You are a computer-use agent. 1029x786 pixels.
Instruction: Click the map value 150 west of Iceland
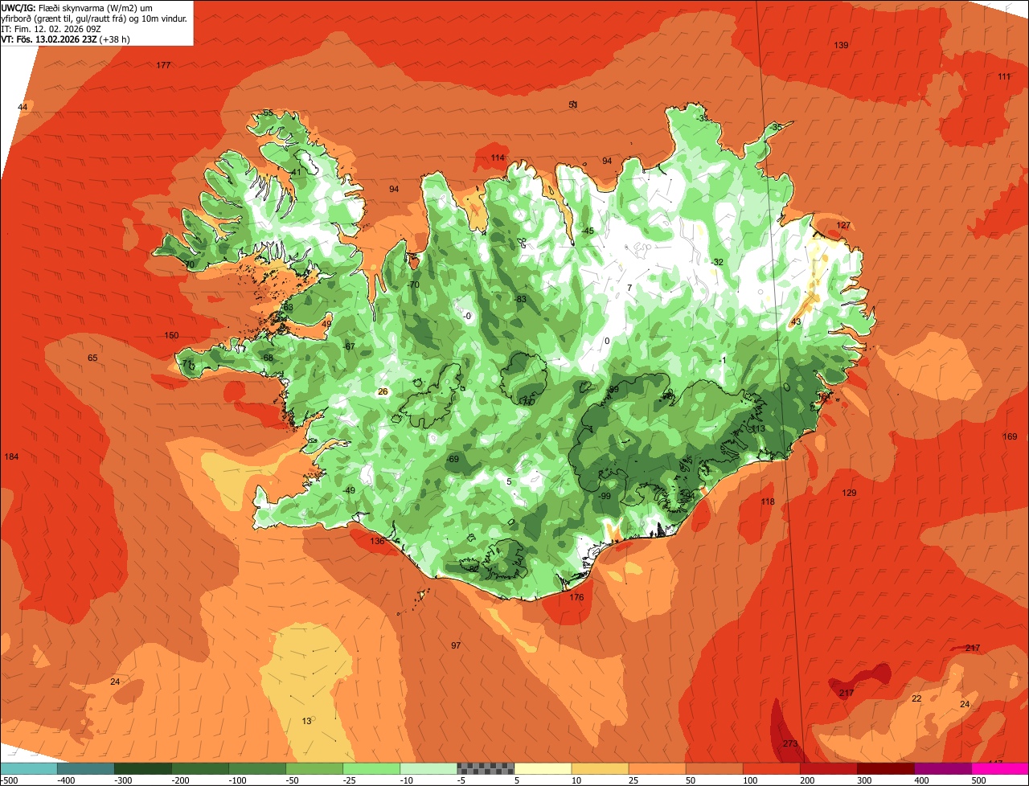(171, 335)
